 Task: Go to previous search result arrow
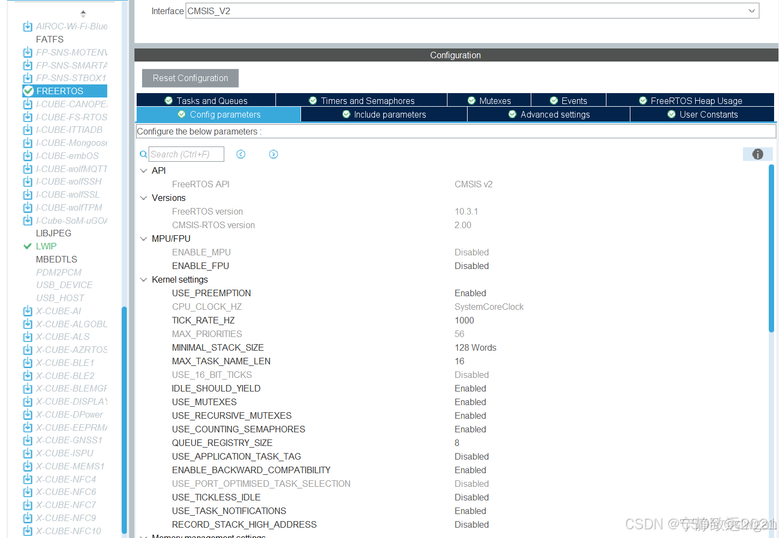[241, 154]
